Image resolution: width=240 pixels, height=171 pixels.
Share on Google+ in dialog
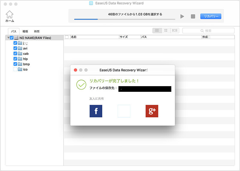(x=152, y=111)
